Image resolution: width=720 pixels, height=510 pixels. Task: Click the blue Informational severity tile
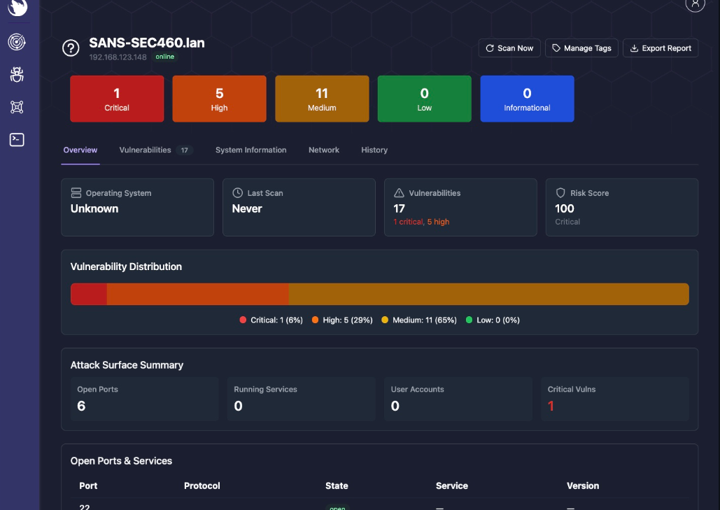(x=527, y=99)
